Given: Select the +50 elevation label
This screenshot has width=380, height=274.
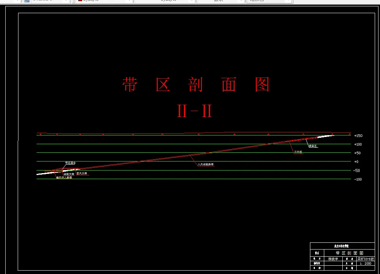Looking at the screenshot, I should tap(357, 153).
